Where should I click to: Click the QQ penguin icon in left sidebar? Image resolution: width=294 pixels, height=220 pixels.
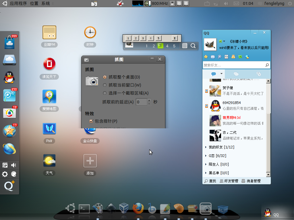[x=9, y=77]
